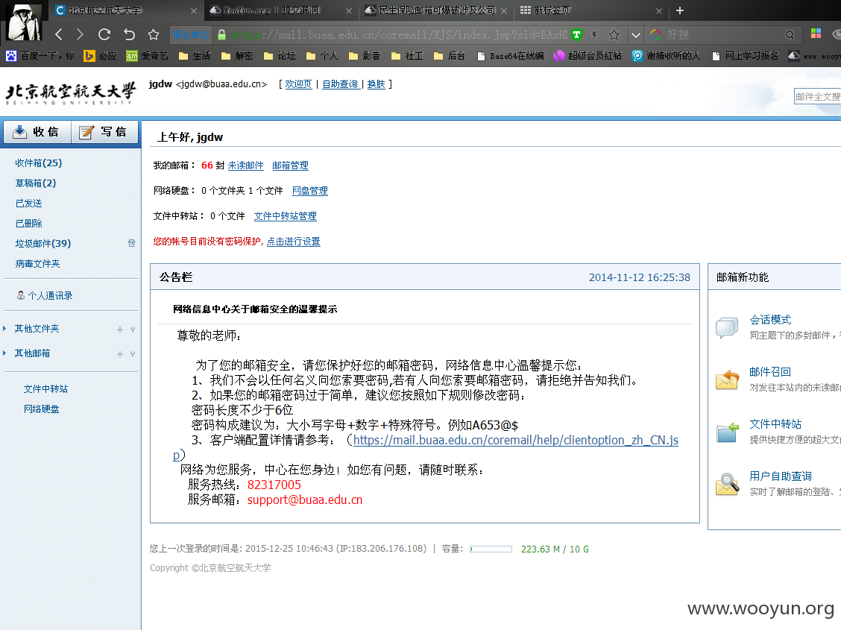Screen dimensions: 841x630
Task: Click the 邮件召回 mail recall icon
Action: [727, 379]
